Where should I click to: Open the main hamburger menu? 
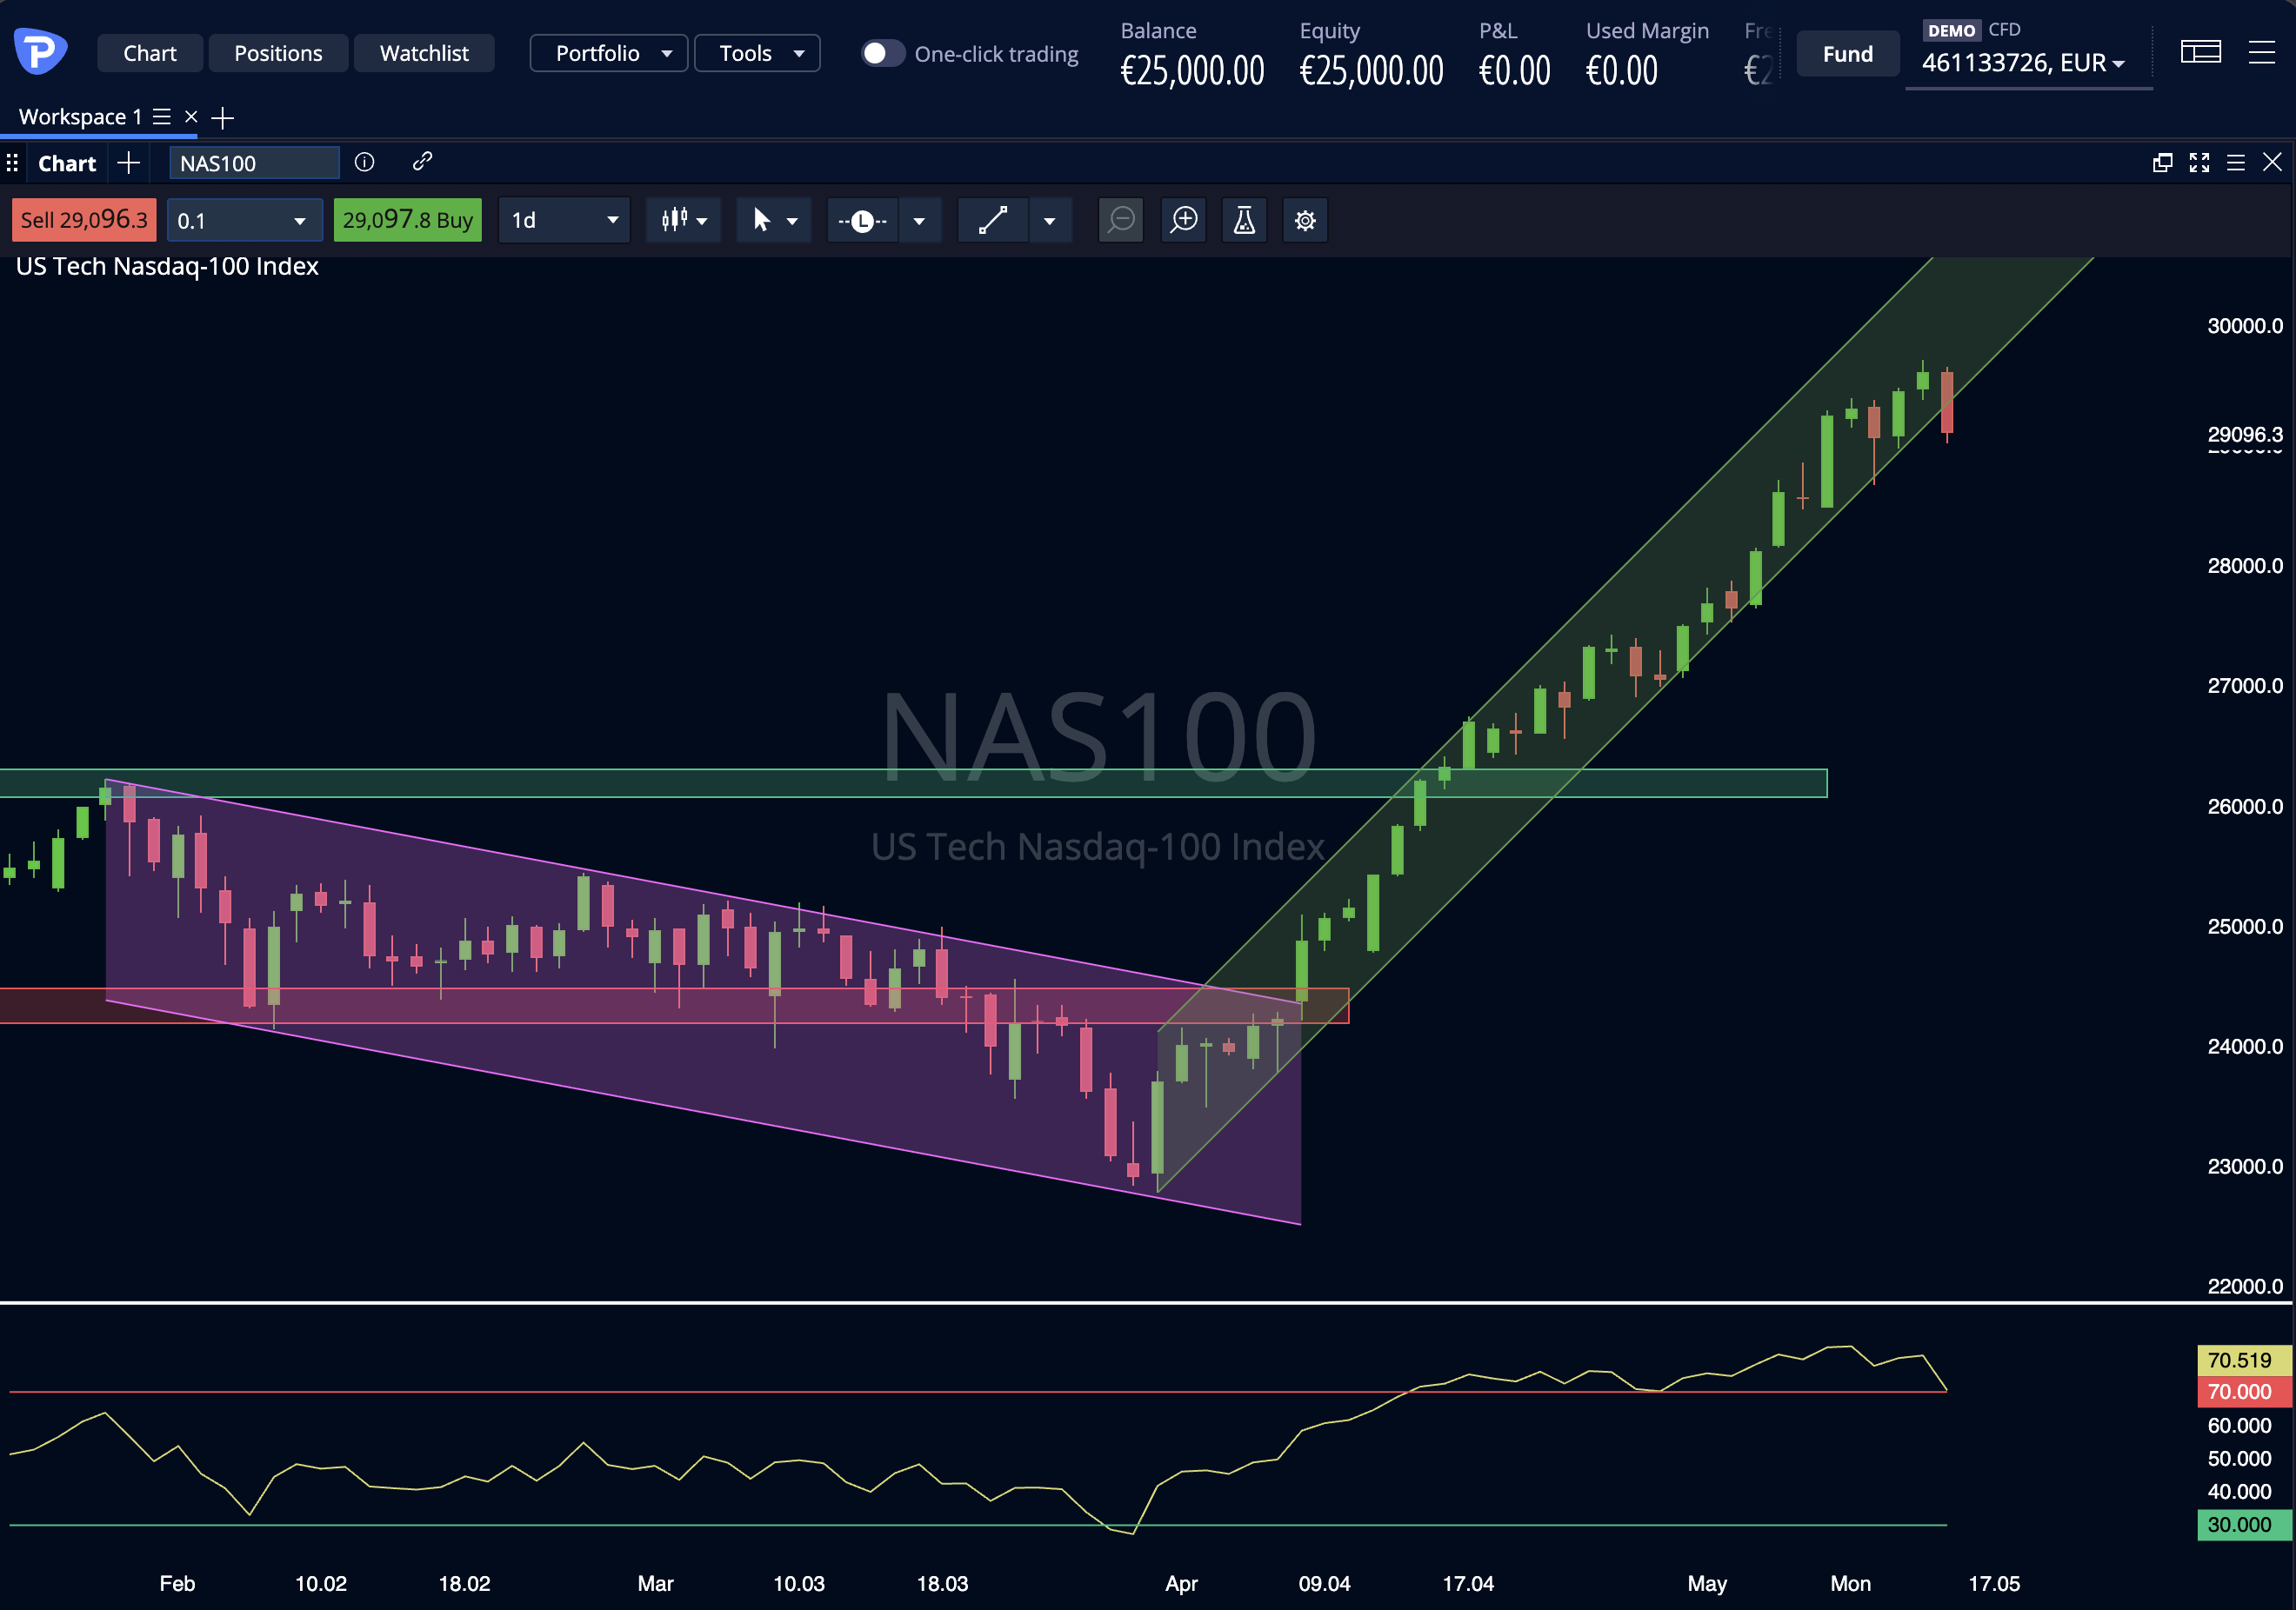tap(2262, 52)
